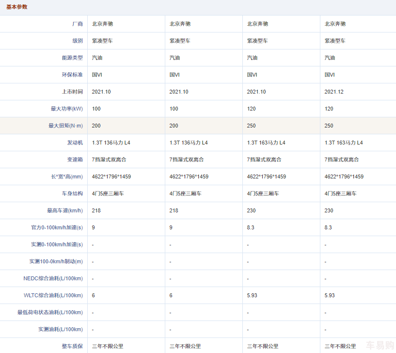The height and width of the screenshot is (353, 396).
Task: Click 汽油 in the third car column
Action: (252, 58)
